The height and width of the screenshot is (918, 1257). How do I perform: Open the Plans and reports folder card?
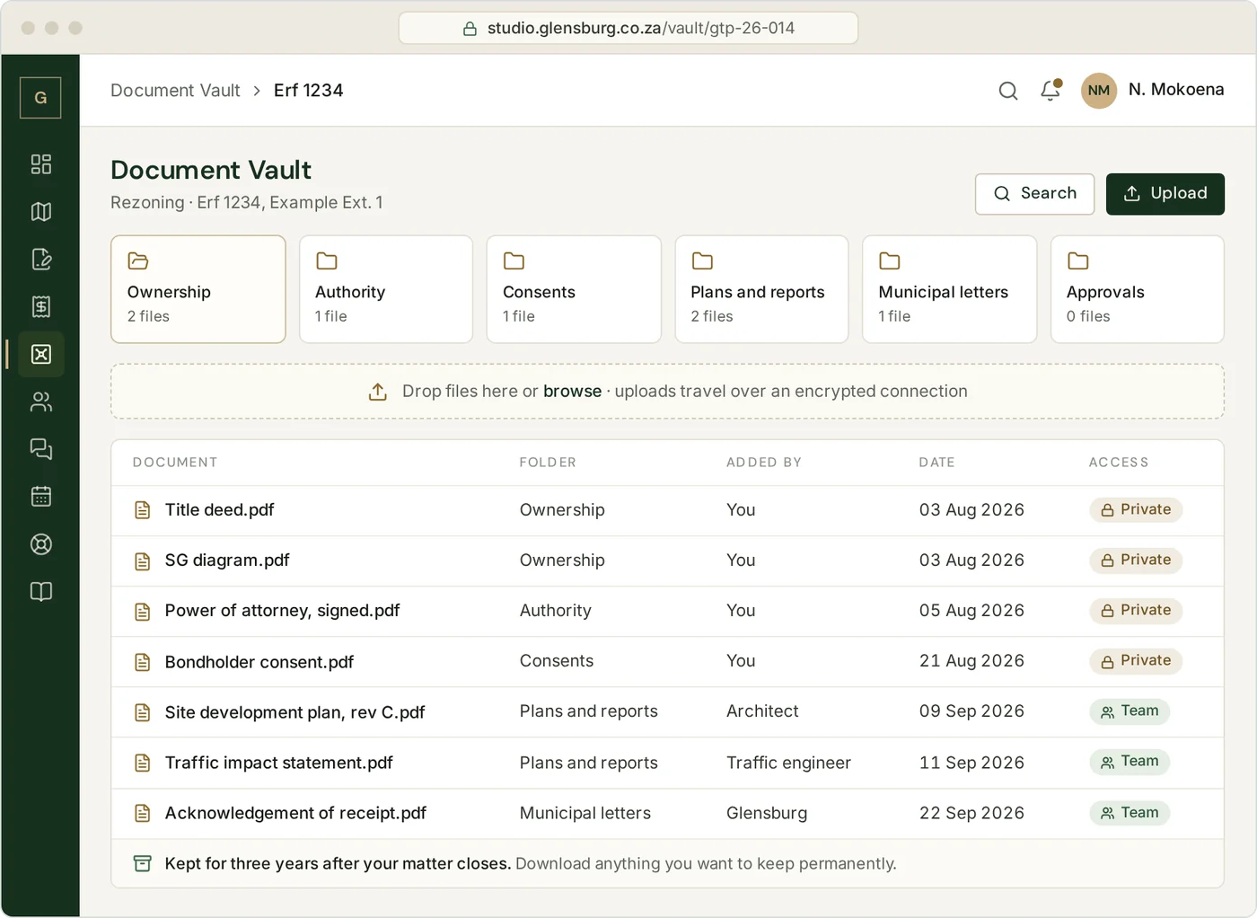(x=761, y=289)
